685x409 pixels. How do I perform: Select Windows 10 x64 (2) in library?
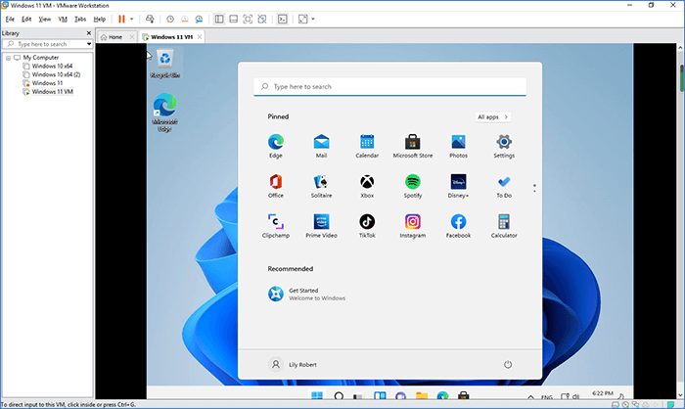click(x=56, y=74)
